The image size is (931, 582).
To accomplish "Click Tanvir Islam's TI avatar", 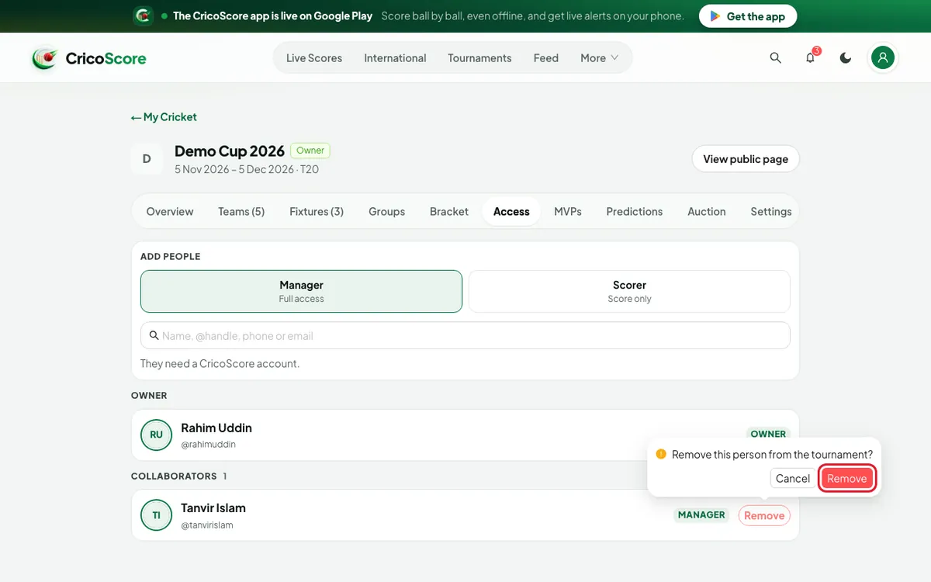I will [156, 515].
